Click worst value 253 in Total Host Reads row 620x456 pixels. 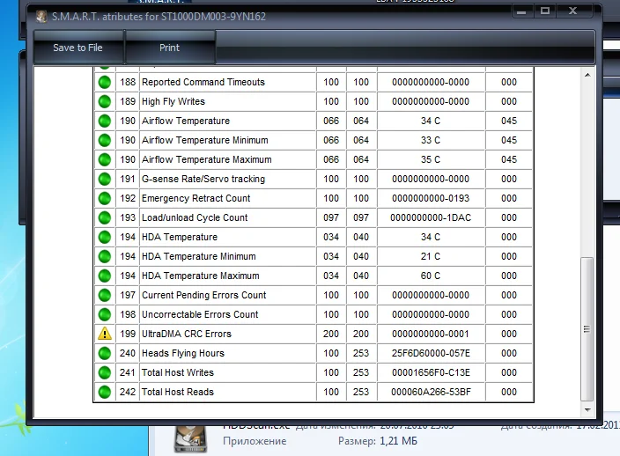(x=361, y=392)
